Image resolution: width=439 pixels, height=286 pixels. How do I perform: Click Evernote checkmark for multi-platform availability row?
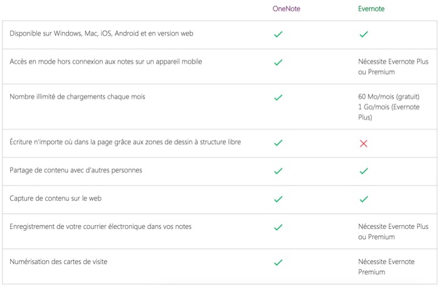click(x=364, y=34)
